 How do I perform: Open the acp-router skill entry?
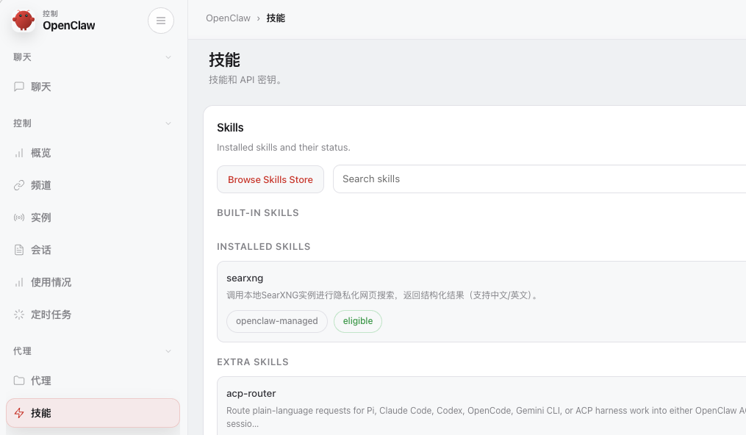[x=251, y=393]
